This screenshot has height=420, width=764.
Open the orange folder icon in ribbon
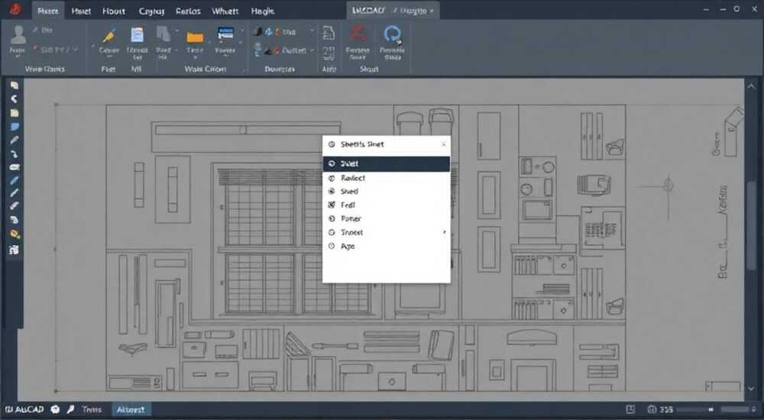coord(195,37)
